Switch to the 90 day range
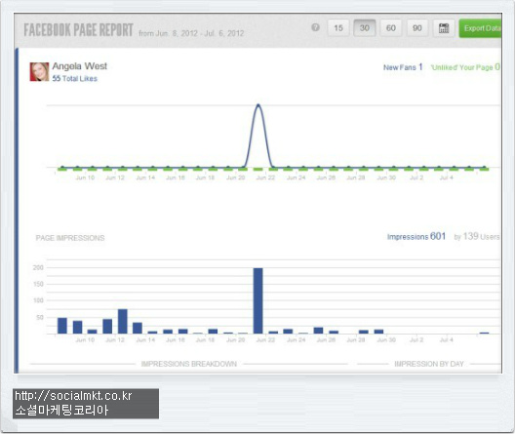Screen dimensions: 515x434 (417, 28)
